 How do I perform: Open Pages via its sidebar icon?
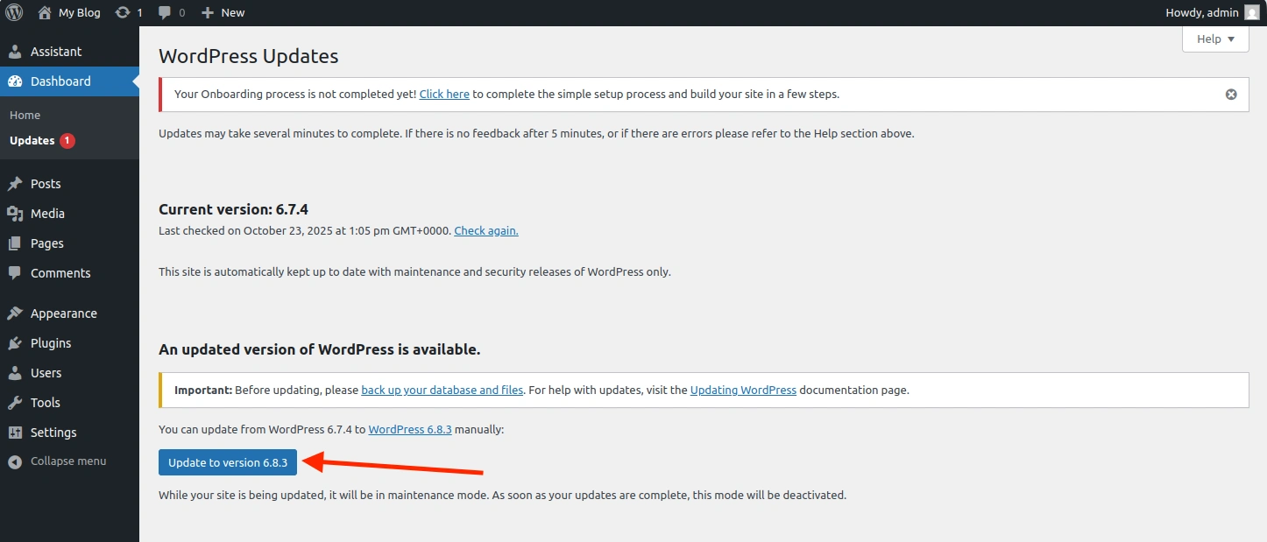15,243
